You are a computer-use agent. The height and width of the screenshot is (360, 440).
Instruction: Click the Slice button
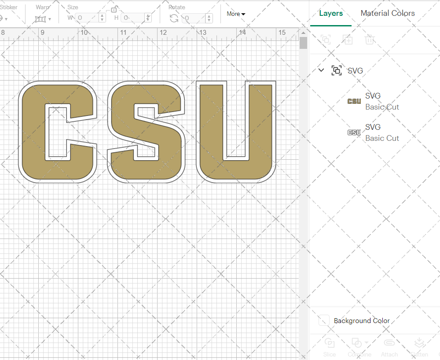(x=330, y=347)
